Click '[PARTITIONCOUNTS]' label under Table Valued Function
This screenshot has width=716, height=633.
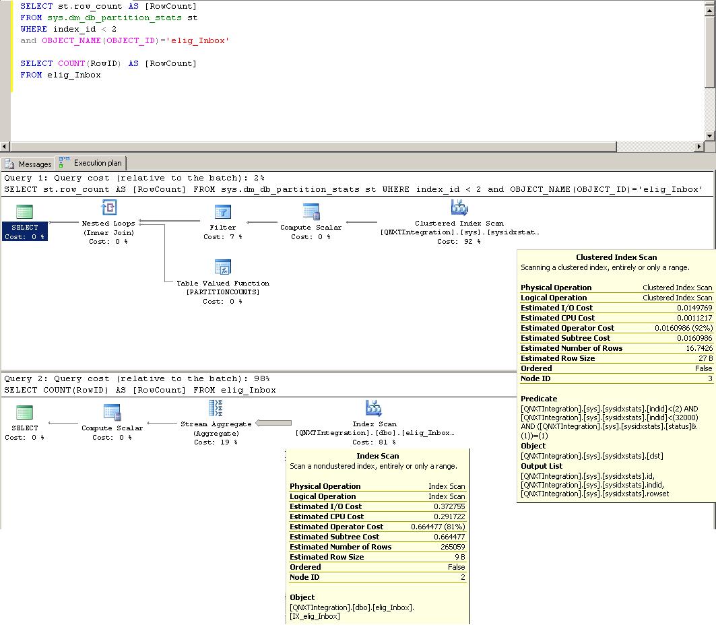223,292
